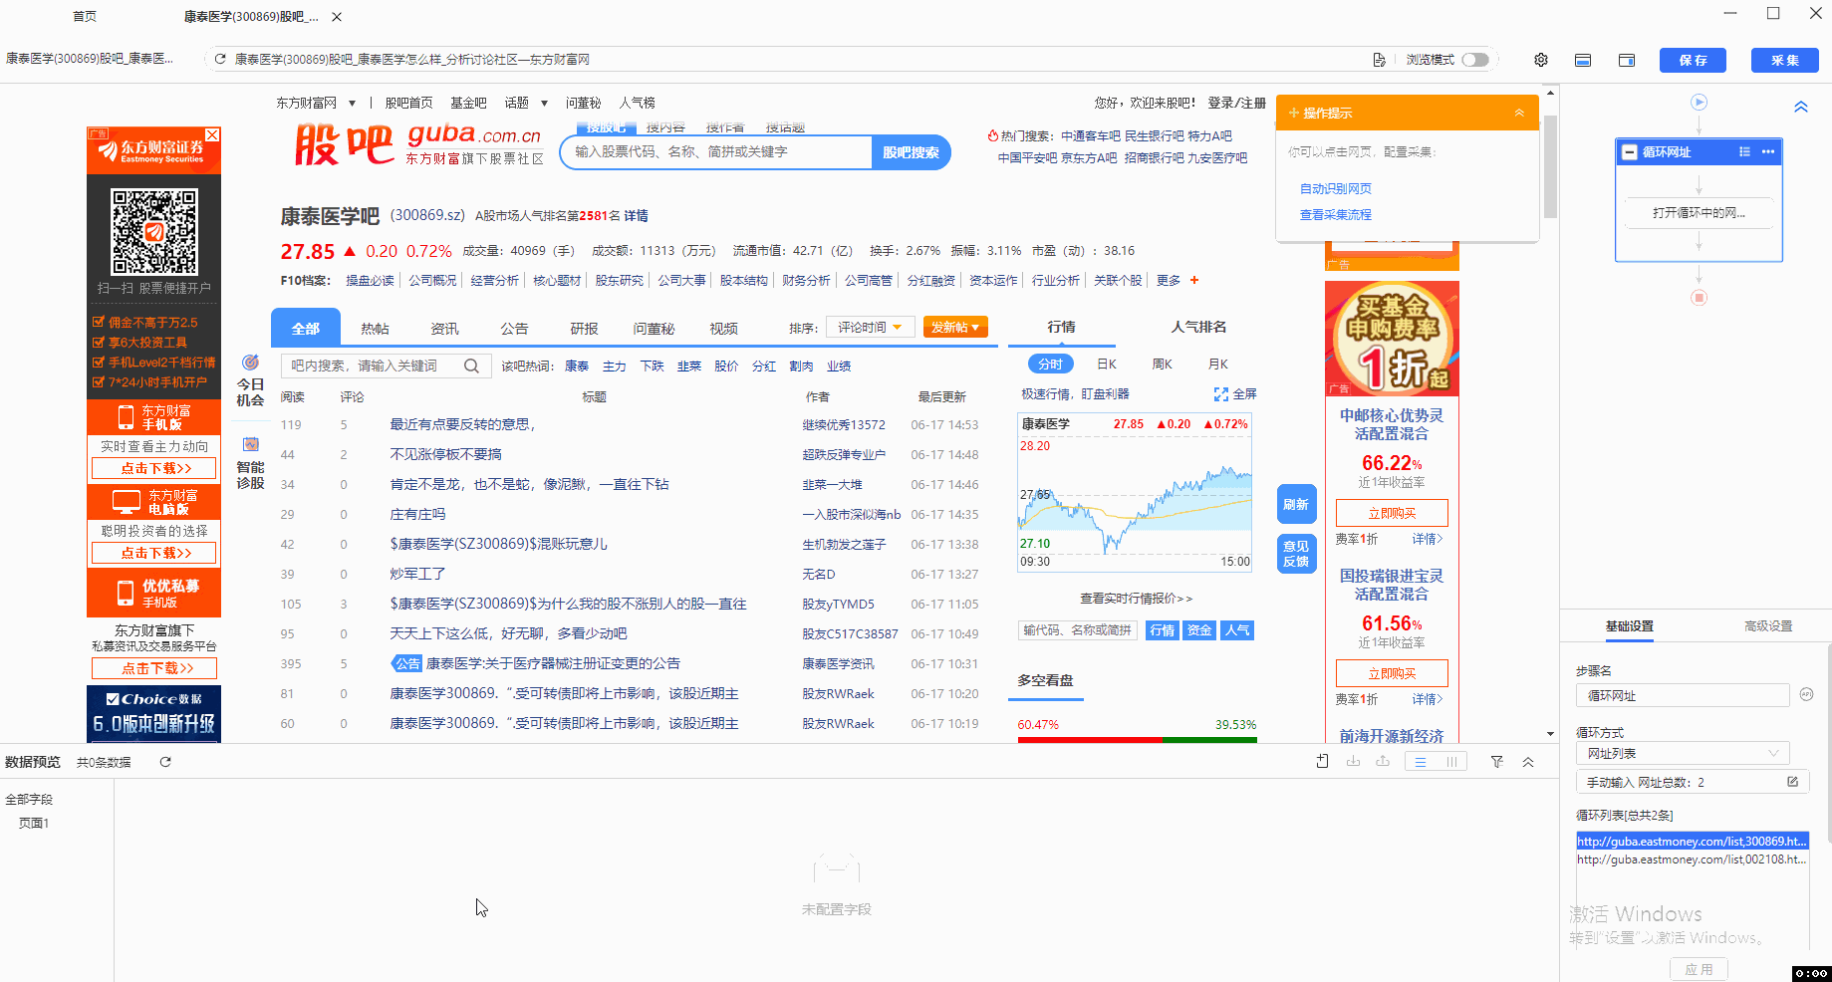Click the 意见反馈 side button
The image size is (1832, 982).
(1296, 554)
